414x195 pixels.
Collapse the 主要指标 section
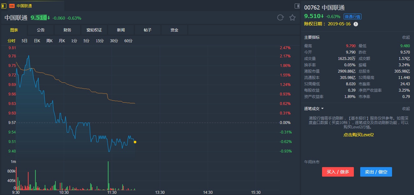pos(406,37)
